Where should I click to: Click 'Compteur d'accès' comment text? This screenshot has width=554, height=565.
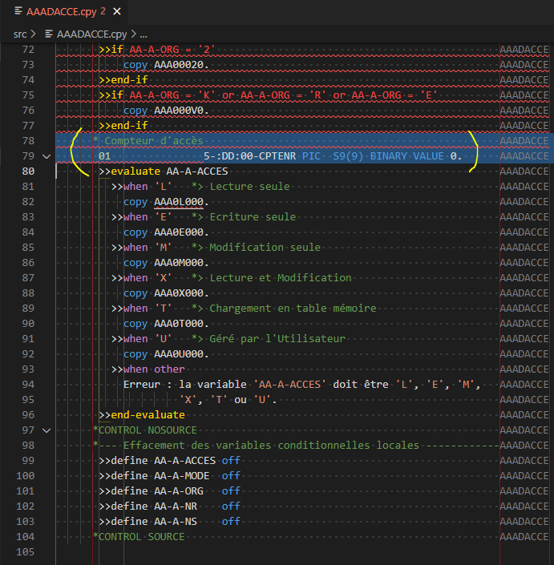(154, 141)
